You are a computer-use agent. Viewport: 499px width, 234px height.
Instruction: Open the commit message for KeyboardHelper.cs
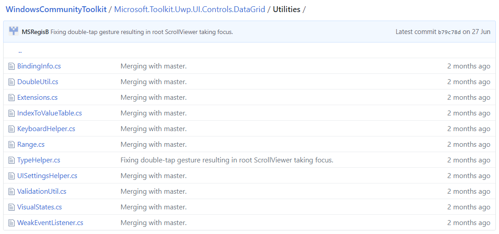pyautogui.click(x=153, y=129)
